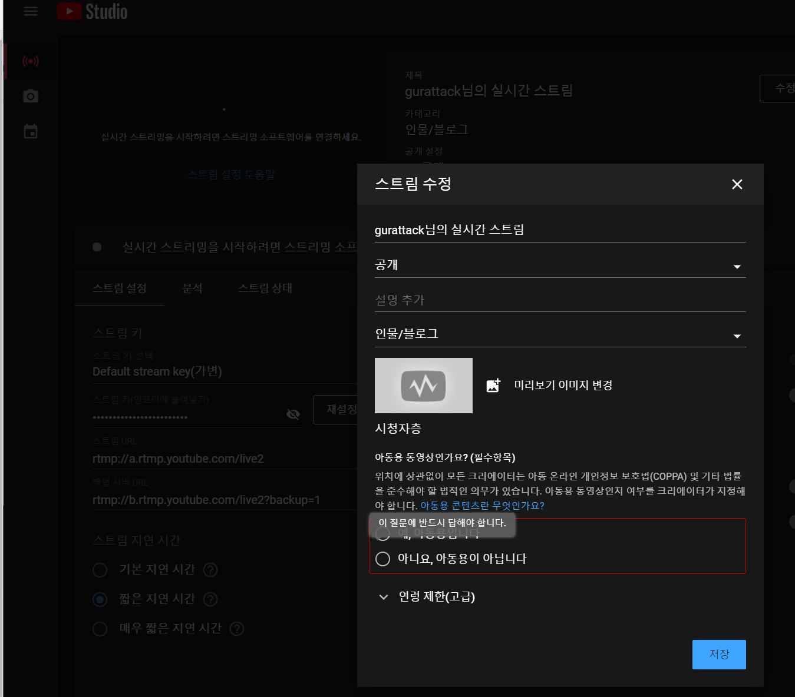Click the 재설정 reset button
This screenshot has height=697, width=795.
pyautogui.click(x=336, y=410)
